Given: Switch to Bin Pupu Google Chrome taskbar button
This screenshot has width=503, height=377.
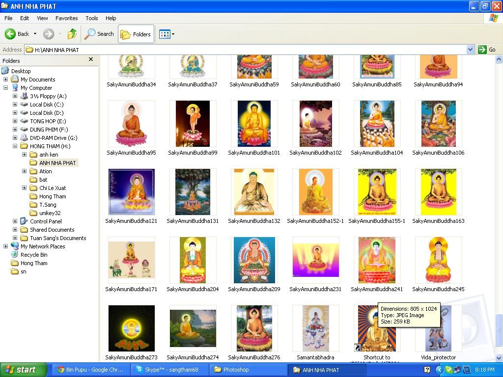Looking at the screenshot, I should click(90, 370).
